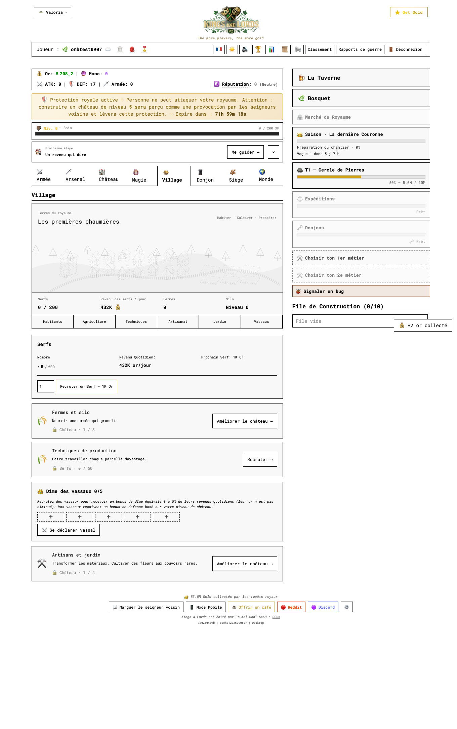The height and width of the screenshot is (729, 457).
Task: Open the Donjon tab
Action: pyautogui.click(x=205, y=176)
